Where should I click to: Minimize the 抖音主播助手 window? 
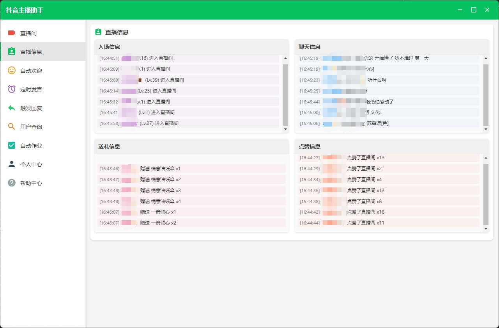[460, 10]
